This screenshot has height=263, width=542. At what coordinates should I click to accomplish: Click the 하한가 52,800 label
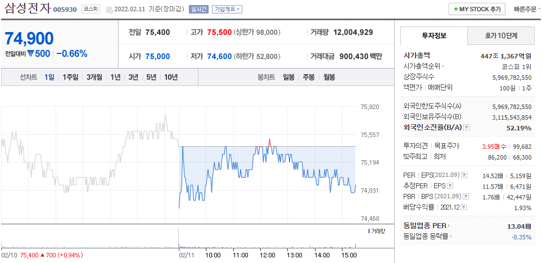click(x=257, y=56)
